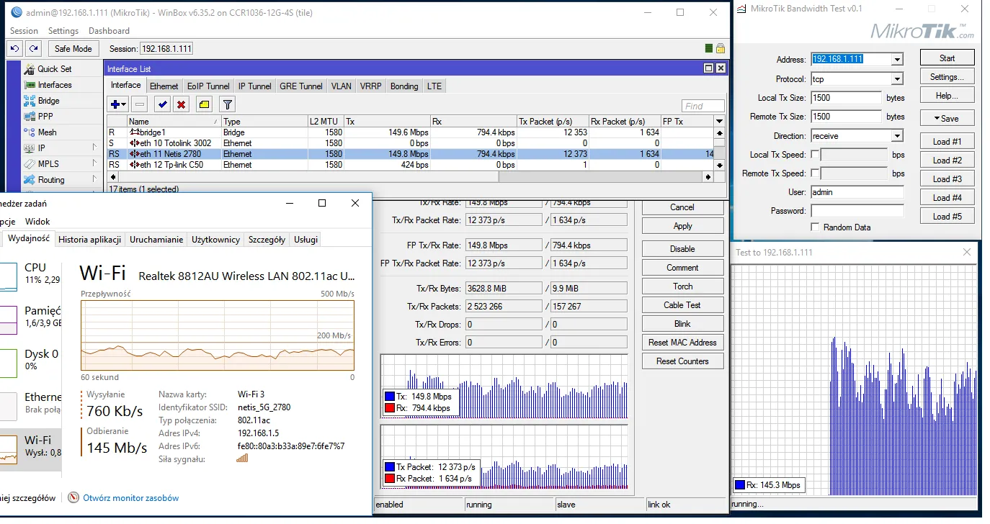
Task: Click the Cable Test button
Action: pos(682,305)
